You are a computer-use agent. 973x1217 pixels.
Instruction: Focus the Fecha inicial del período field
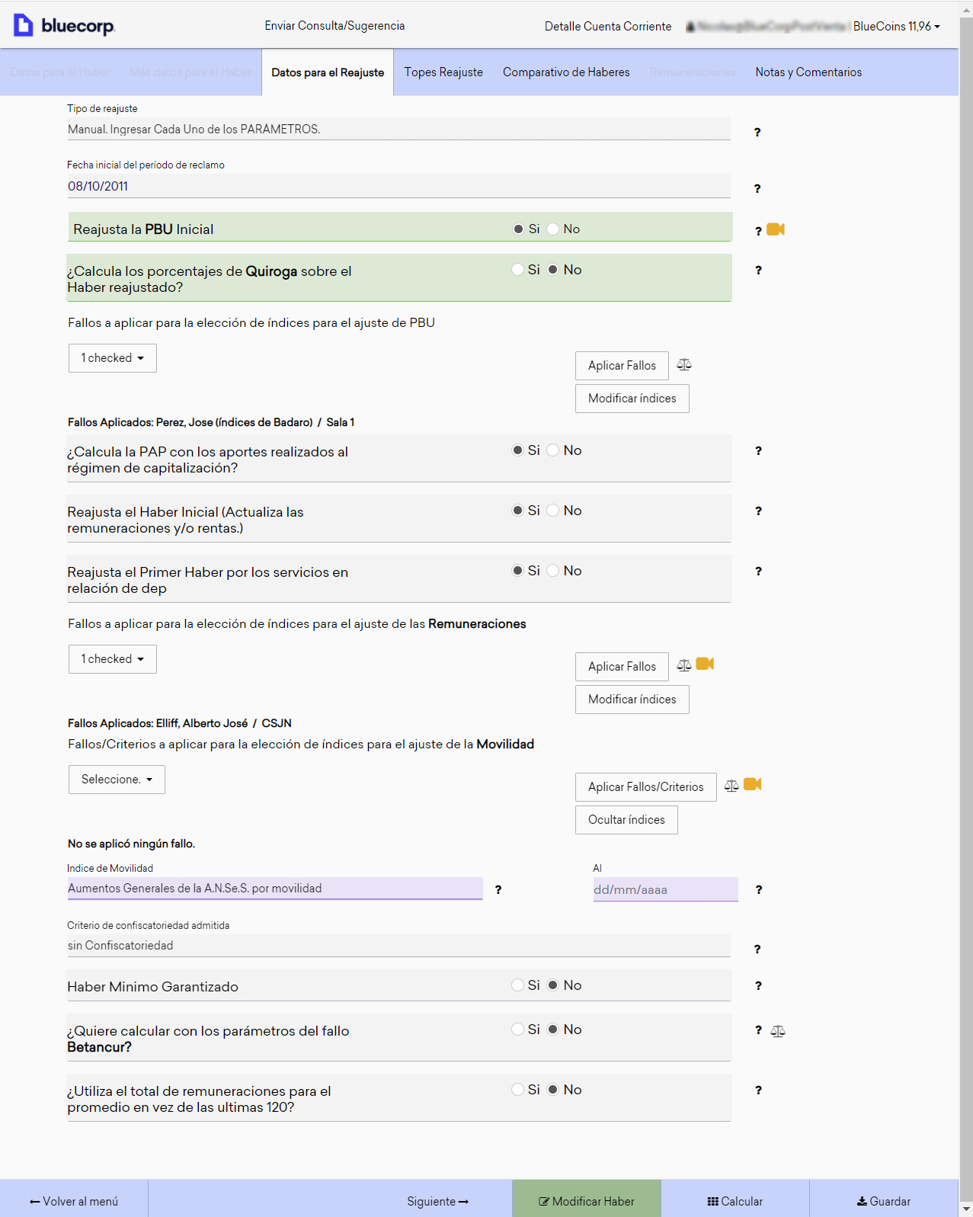[x=398, y=186]
